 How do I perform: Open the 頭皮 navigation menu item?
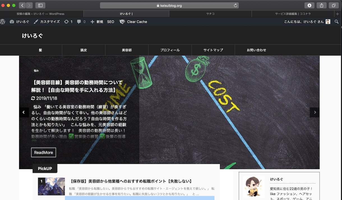tap(84, 50)
